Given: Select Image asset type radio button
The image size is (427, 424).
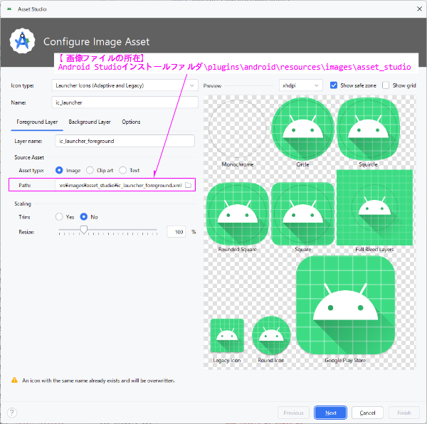Looking at the screenshot, I should [59, 170].
